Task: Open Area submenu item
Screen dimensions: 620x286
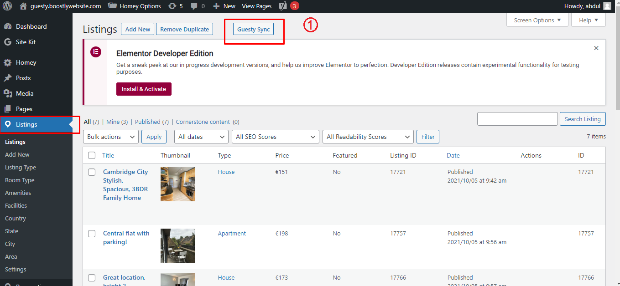Action: [x=11, y=256]
